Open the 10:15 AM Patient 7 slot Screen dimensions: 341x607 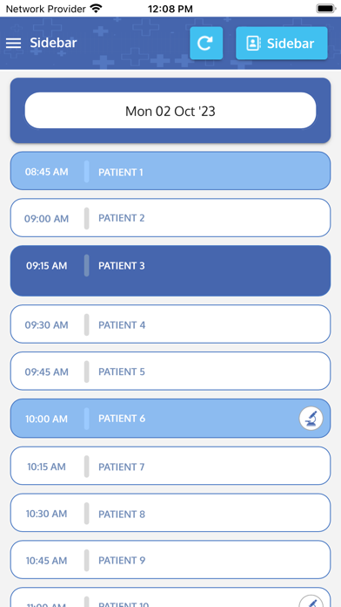(x=170, y=466)
